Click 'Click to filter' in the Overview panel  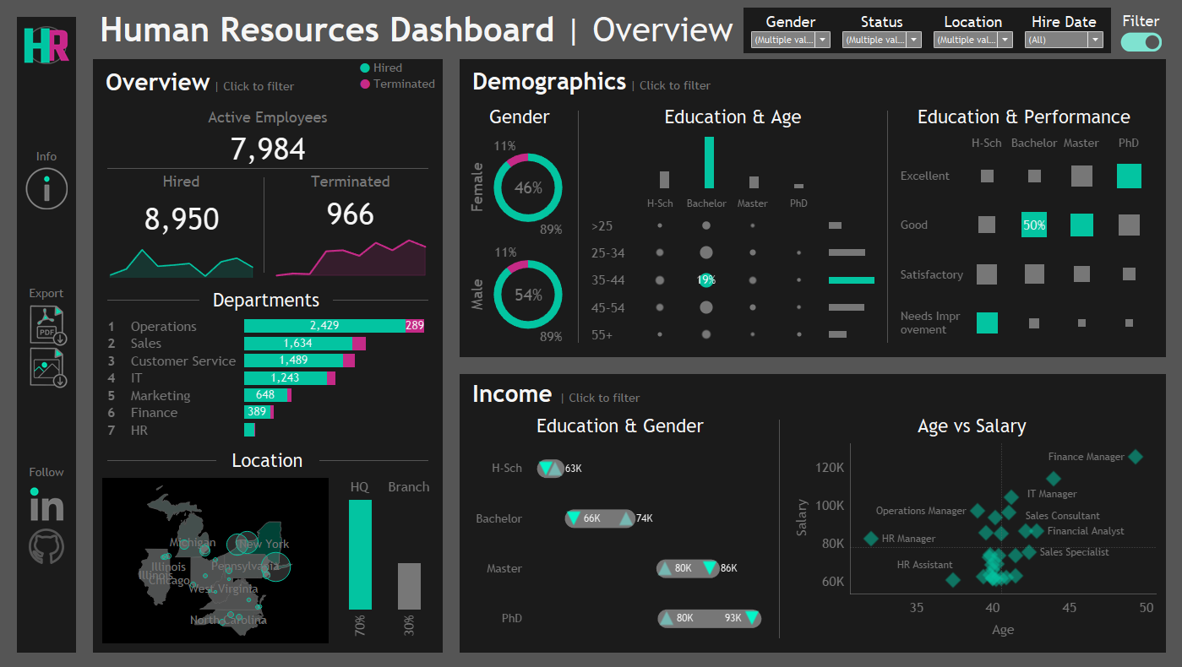pyautogui.click(x=259, y=86)
